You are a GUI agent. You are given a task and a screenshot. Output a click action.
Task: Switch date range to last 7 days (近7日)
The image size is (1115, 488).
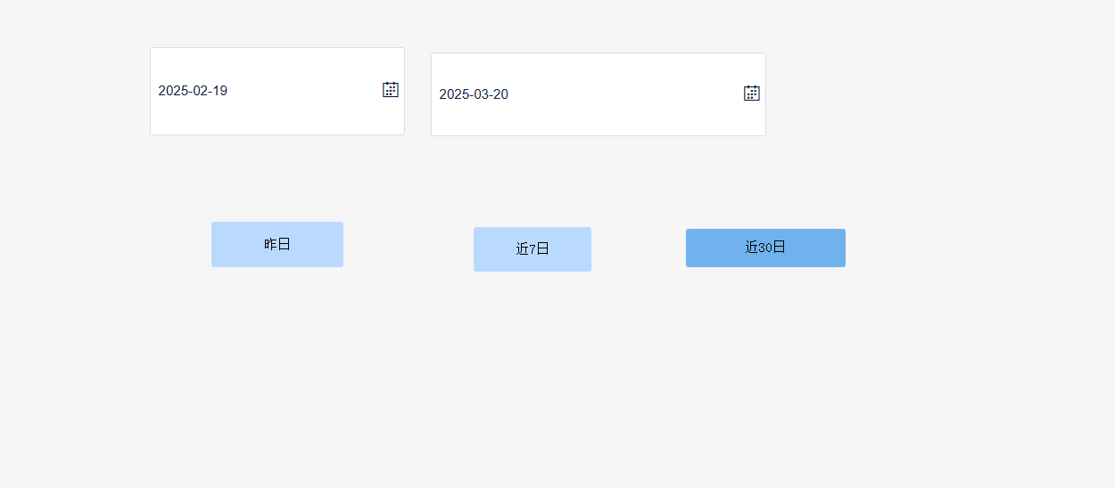coord(533,249)
